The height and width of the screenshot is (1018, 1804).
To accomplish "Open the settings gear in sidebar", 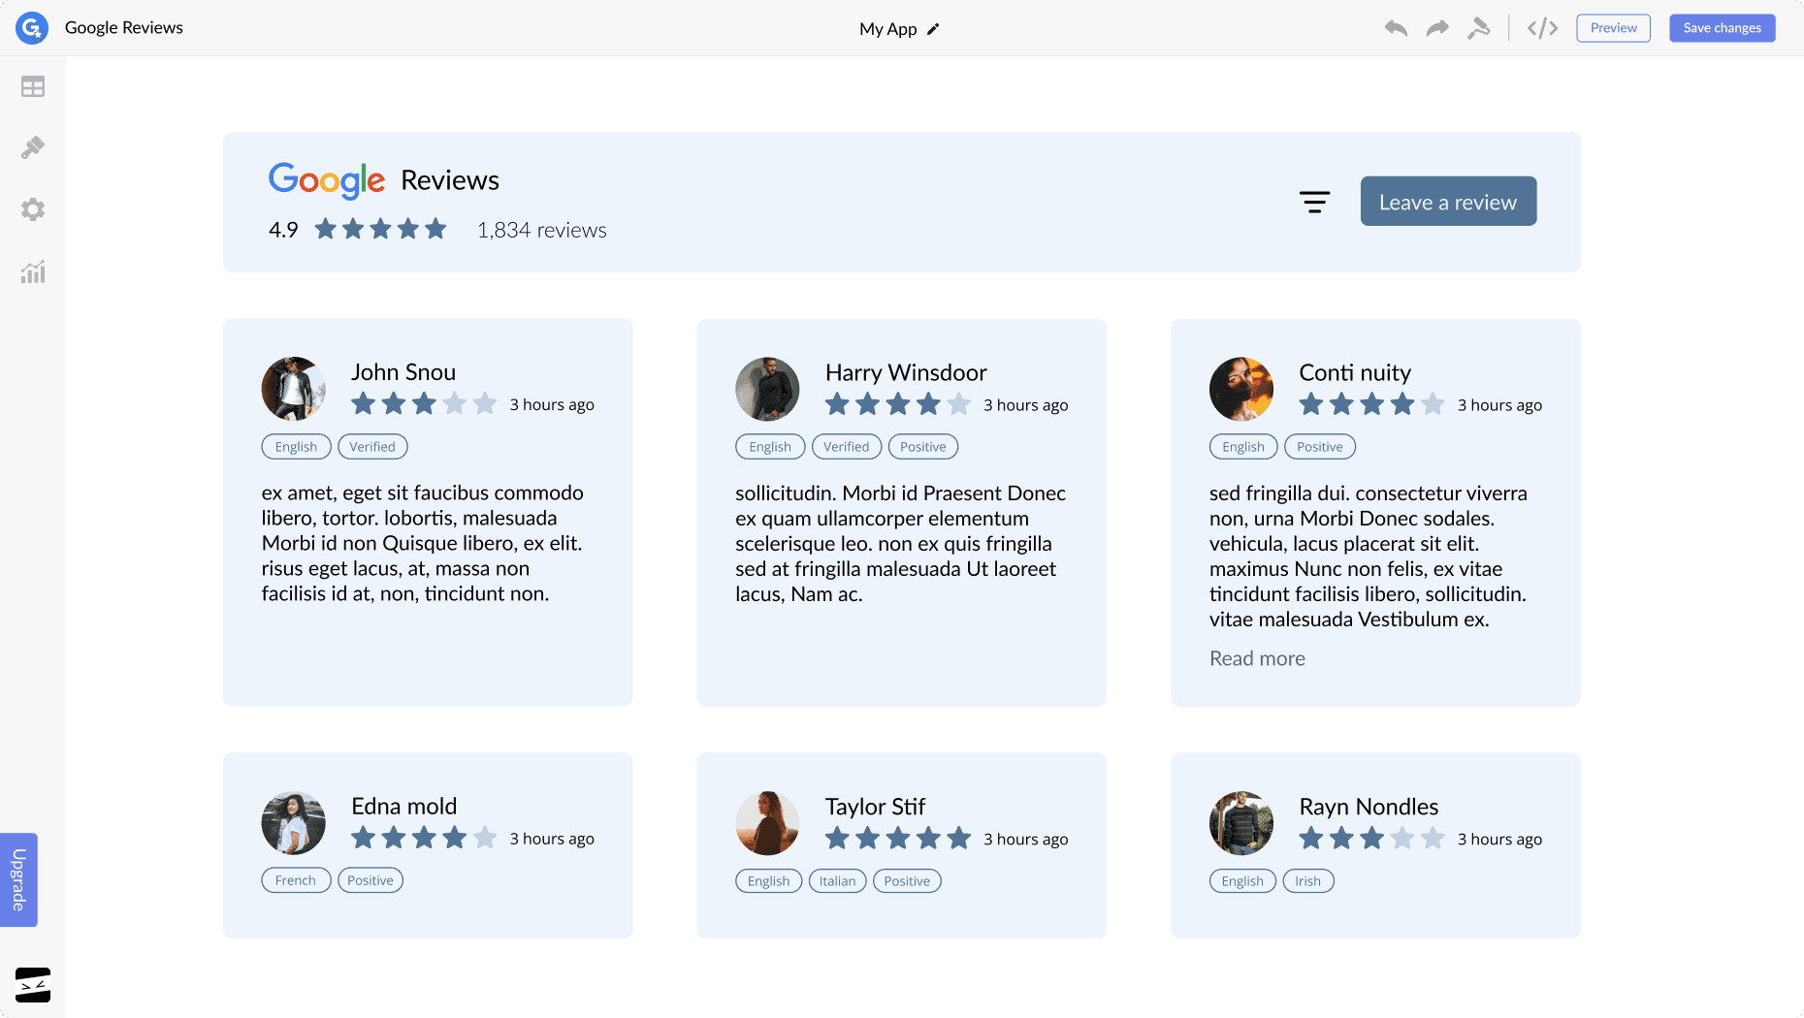I will (33, 209).
